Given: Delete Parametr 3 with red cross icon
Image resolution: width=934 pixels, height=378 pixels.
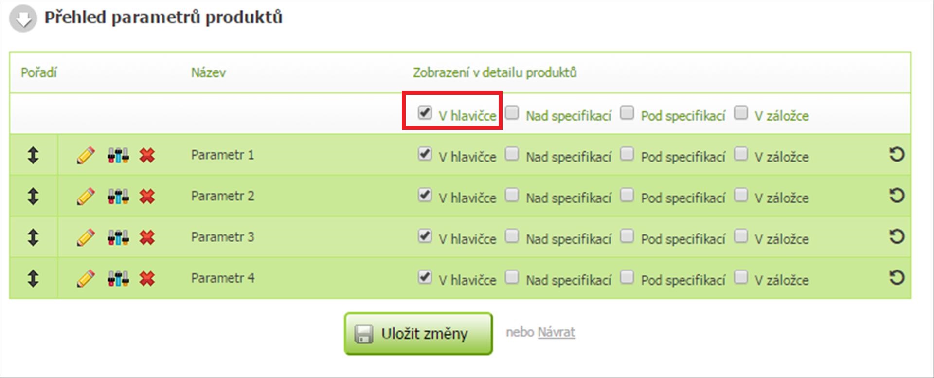Looking at the screenshot, I should [147, 237].
